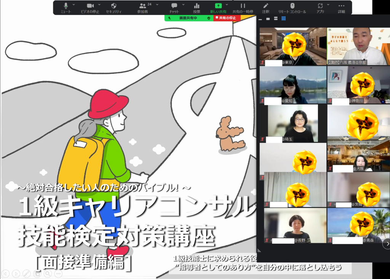
Task: Open the Security (セキュリティ) shield icon
Action: tap(113, 6)
